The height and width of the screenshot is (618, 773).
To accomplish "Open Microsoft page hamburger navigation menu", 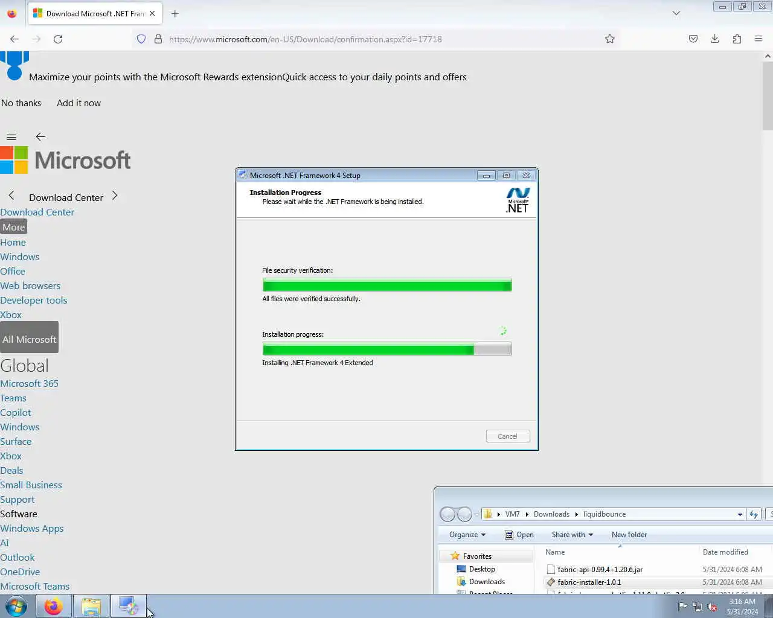I will pyautogui.click(x=11, y=137).
